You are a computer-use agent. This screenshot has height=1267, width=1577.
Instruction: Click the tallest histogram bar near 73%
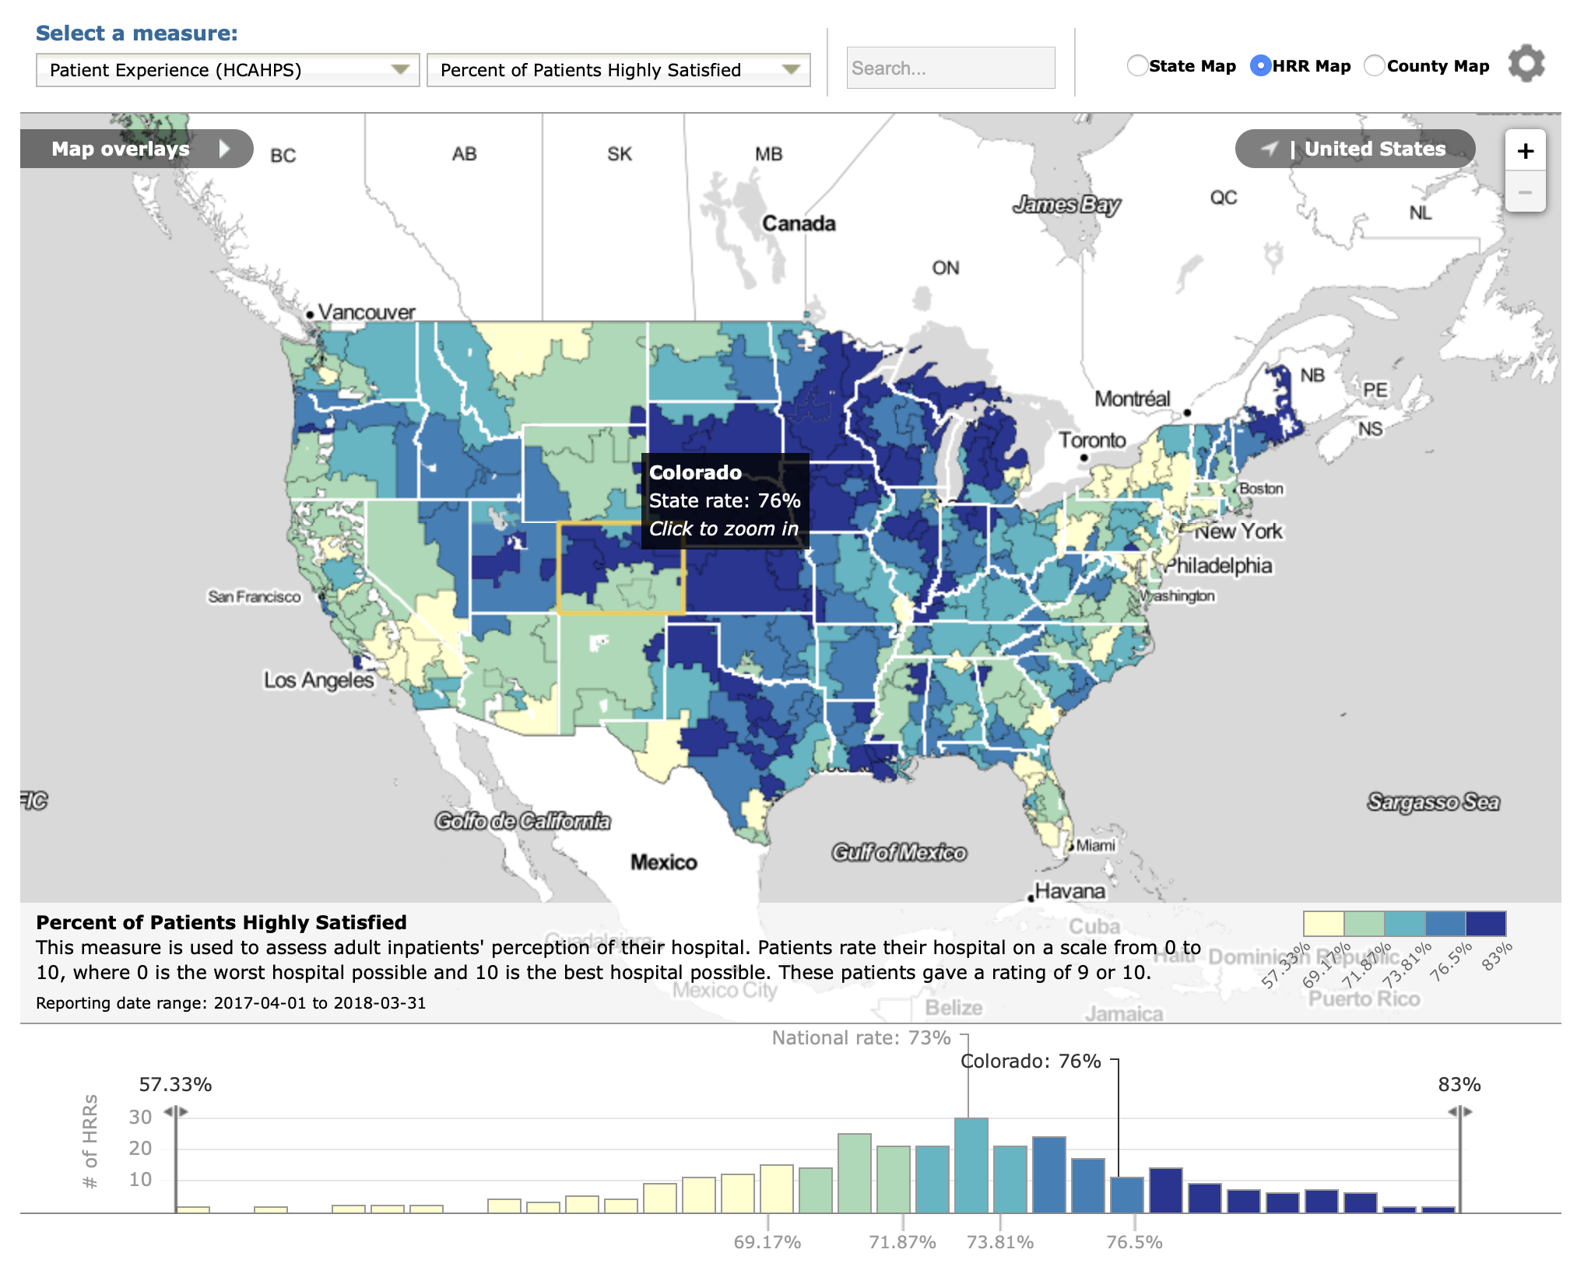[971, 1165]
